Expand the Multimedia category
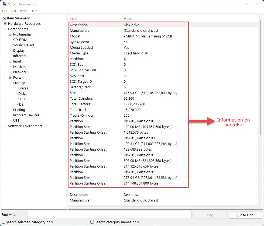The height and width of the screenshot is (226, 264). (10, 34)
